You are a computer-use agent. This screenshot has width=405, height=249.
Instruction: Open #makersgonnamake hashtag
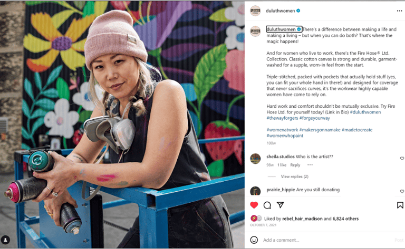click(320, 130)
